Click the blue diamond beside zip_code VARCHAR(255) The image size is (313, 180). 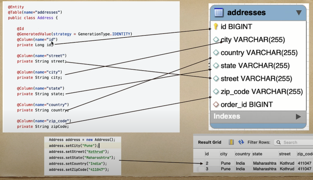216,92
